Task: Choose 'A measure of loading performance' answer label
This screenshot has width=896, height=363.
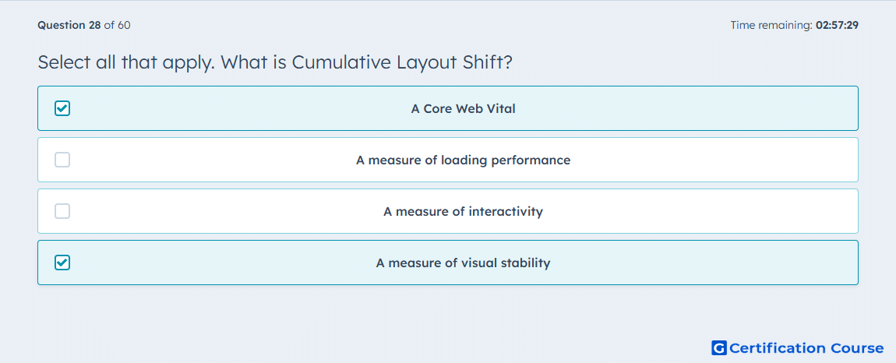Action: [463, 160]
